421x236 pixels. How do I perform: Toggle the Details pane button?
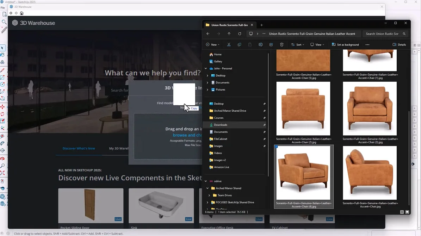pos(399,45)
